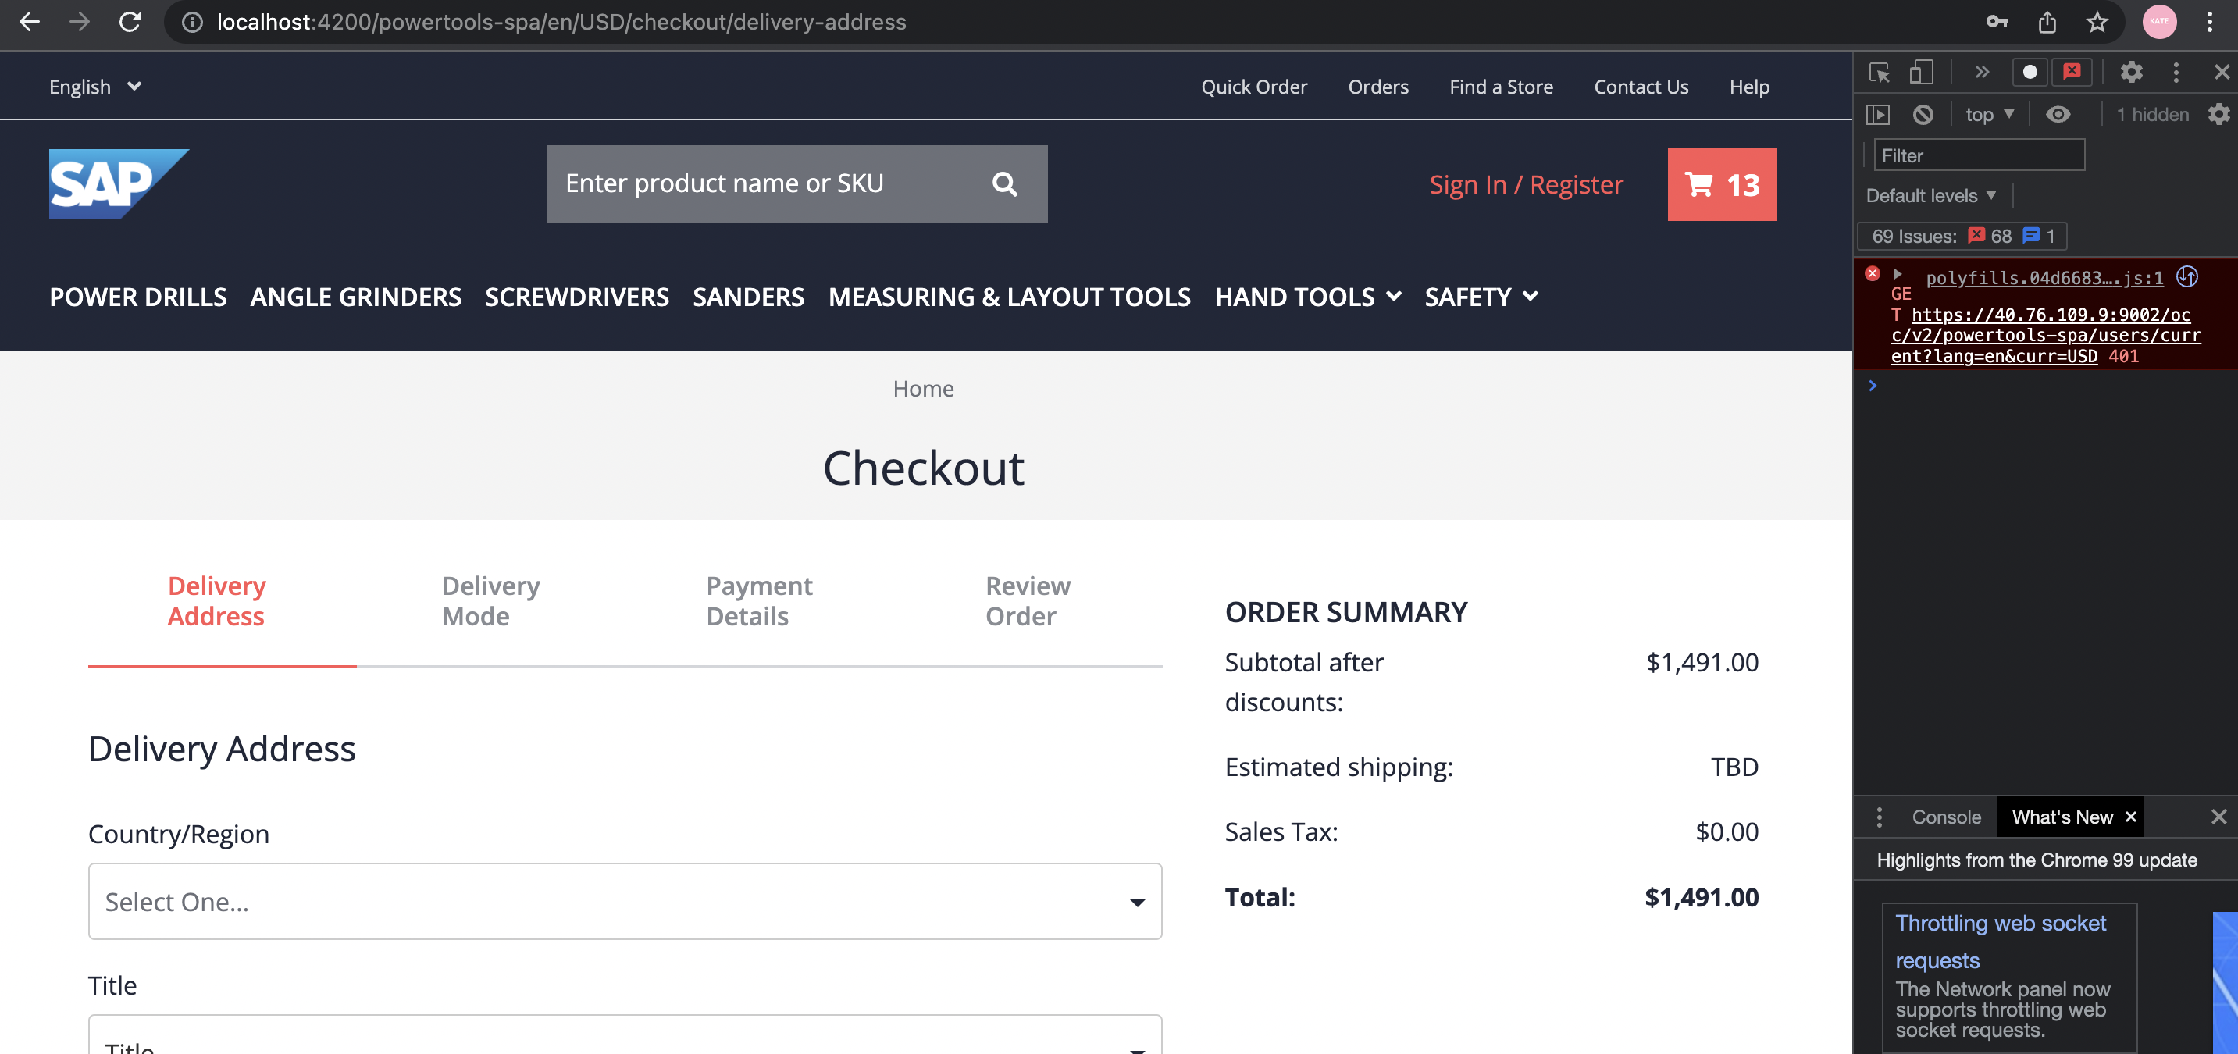
Task: Go to POWER DRILLS category
Action: (138, 297)
